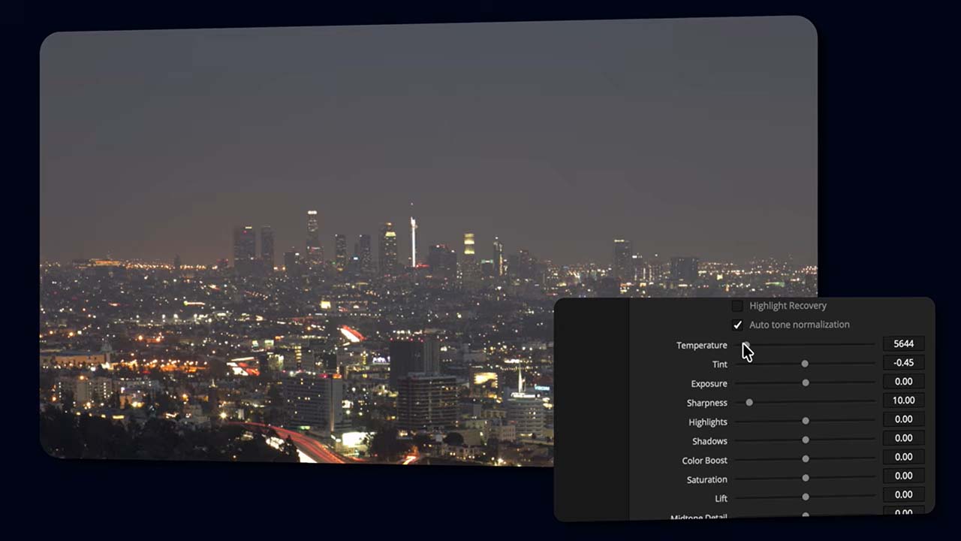Screen dimensions: 961x541
Task: Enable the Highlight Recovery checkbox
Action: pyautogui.click(x=737, y=306)
